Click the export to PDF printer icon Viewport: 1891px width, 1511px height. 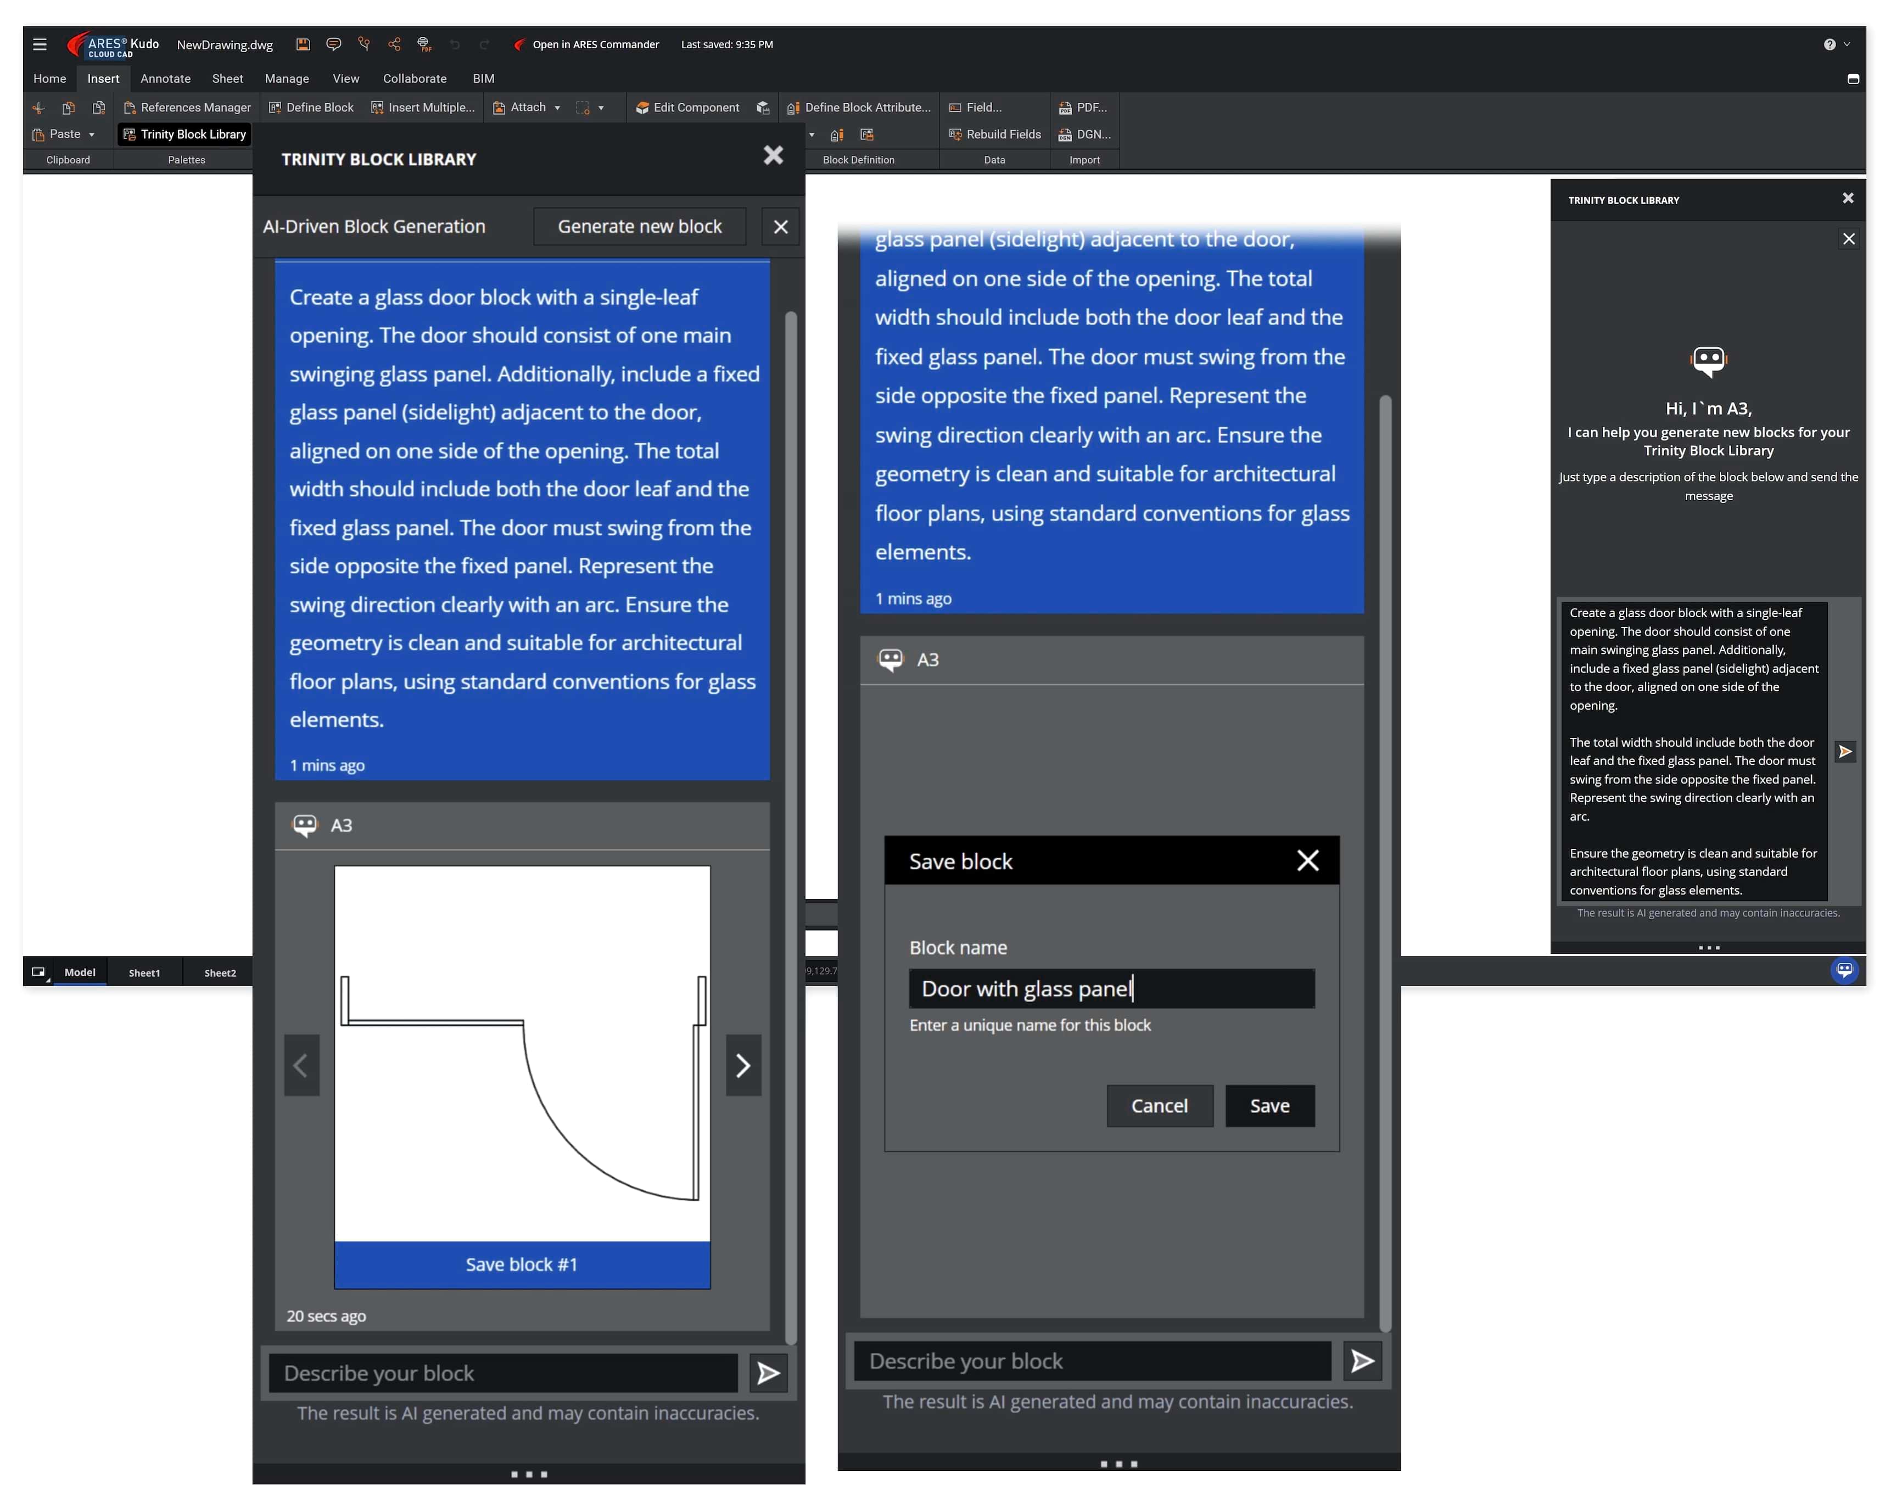(x=424, y=44)
